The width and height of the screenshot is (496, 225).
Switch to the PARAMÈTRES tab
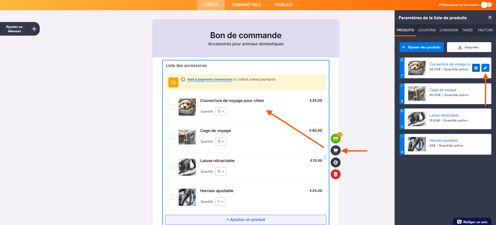point(246,5)
